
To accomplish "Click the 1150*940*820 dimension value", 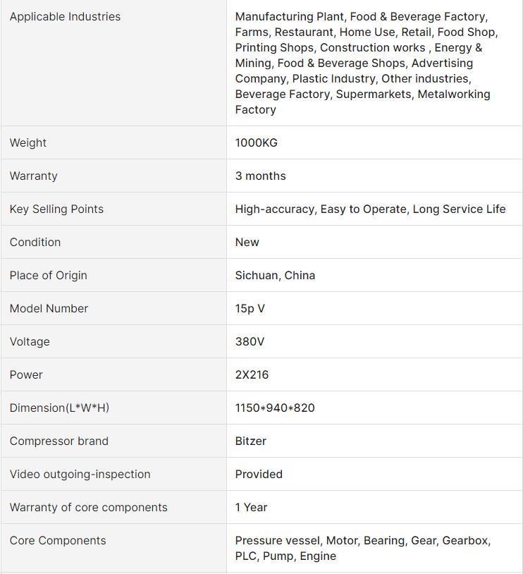I will pos(275,408).
